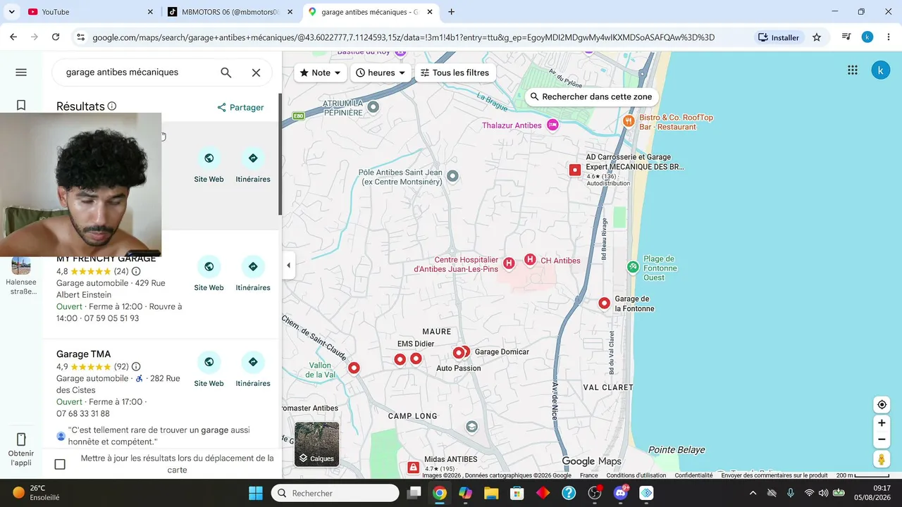Enable updating results when map moves checkbox

[60, 464]
